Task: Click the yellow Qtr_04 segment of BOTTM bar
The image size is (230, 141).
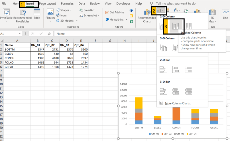Action: [139, 103]
